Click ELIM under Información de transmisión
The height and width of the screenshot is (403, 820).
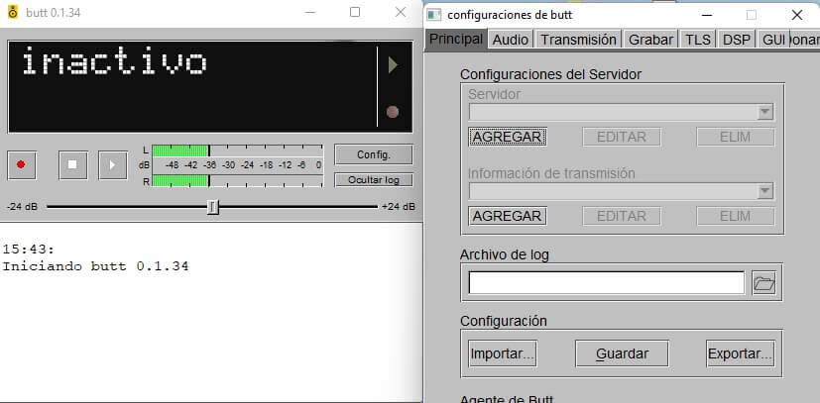(736, 216)
